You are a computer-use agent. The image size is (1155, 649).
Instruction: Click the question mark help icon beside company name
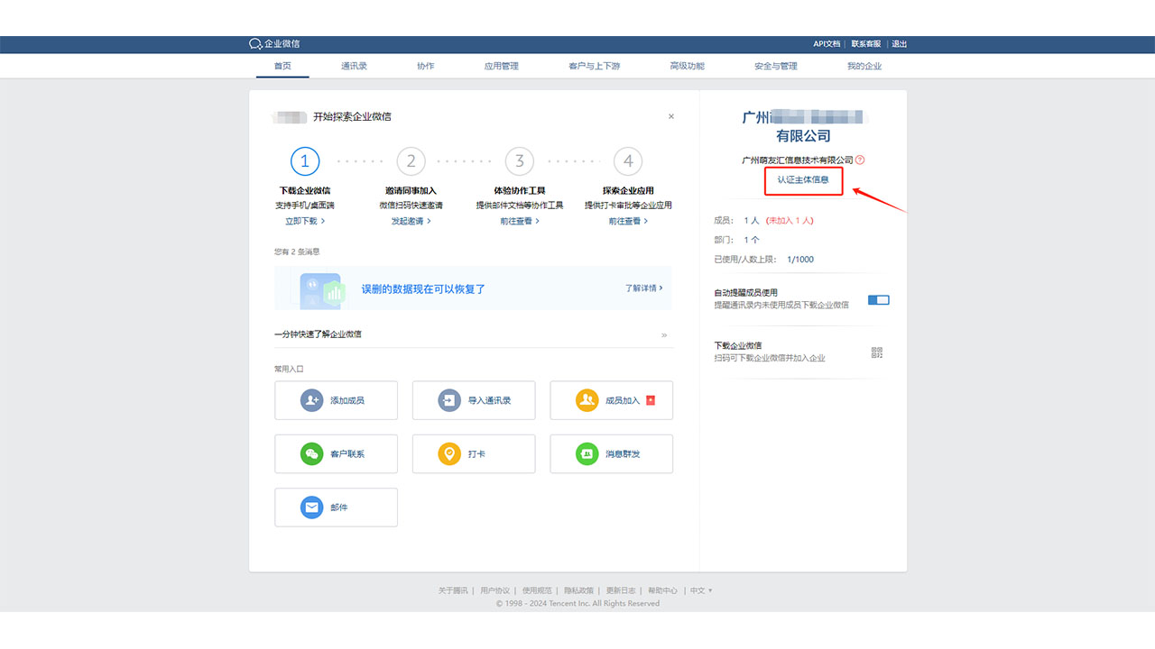click(x=860, y=160)
